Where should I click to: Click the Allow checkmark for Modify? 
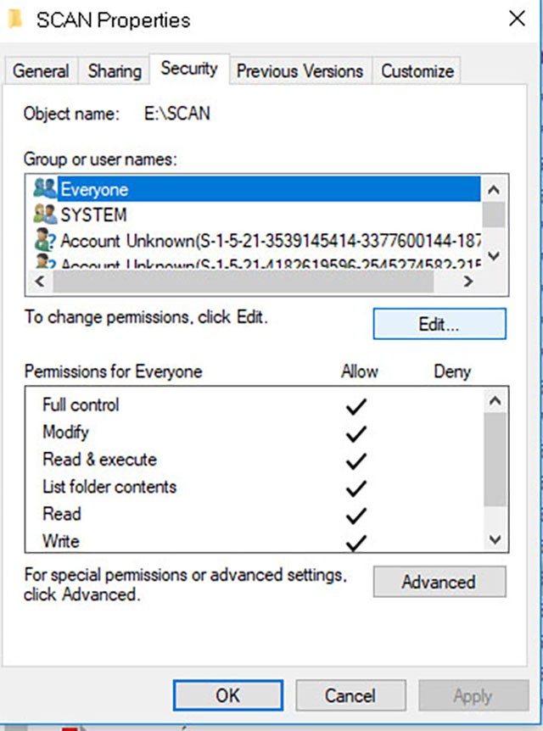356,434
